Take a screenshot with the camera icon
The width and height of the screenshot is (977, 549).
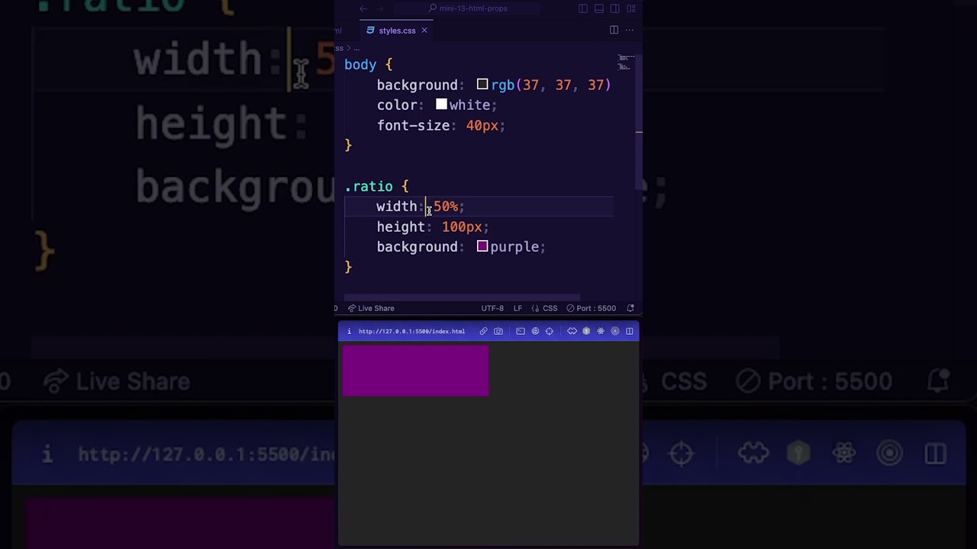(x=498, y=331)
